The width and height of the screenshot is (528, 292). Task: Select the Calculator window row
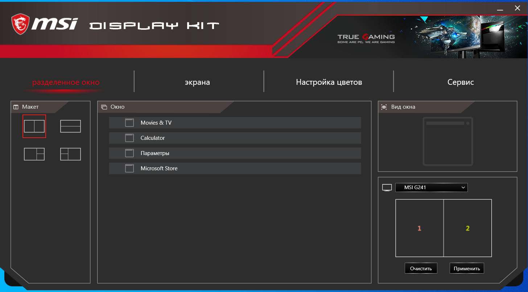click(x=235, y=138)
